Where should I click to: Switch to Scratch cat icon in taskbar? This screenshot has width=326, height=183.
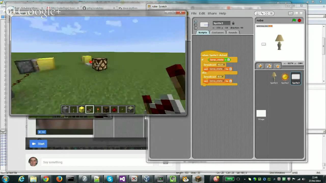pos(185,179)
